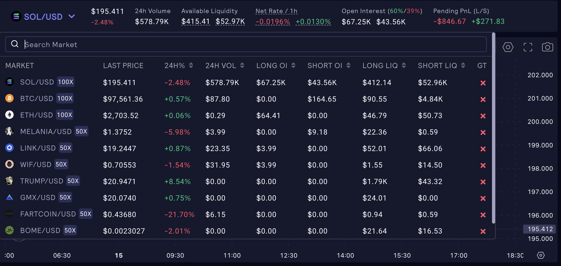Click the 100X leverage badge beside ETH/USD

pyautogui.click(x=64, y=115)
